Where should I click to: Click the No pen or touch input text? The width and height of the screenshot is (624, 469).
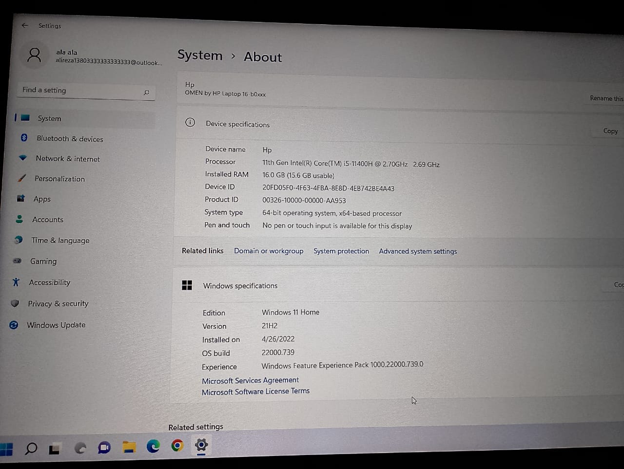click(337, 226)
